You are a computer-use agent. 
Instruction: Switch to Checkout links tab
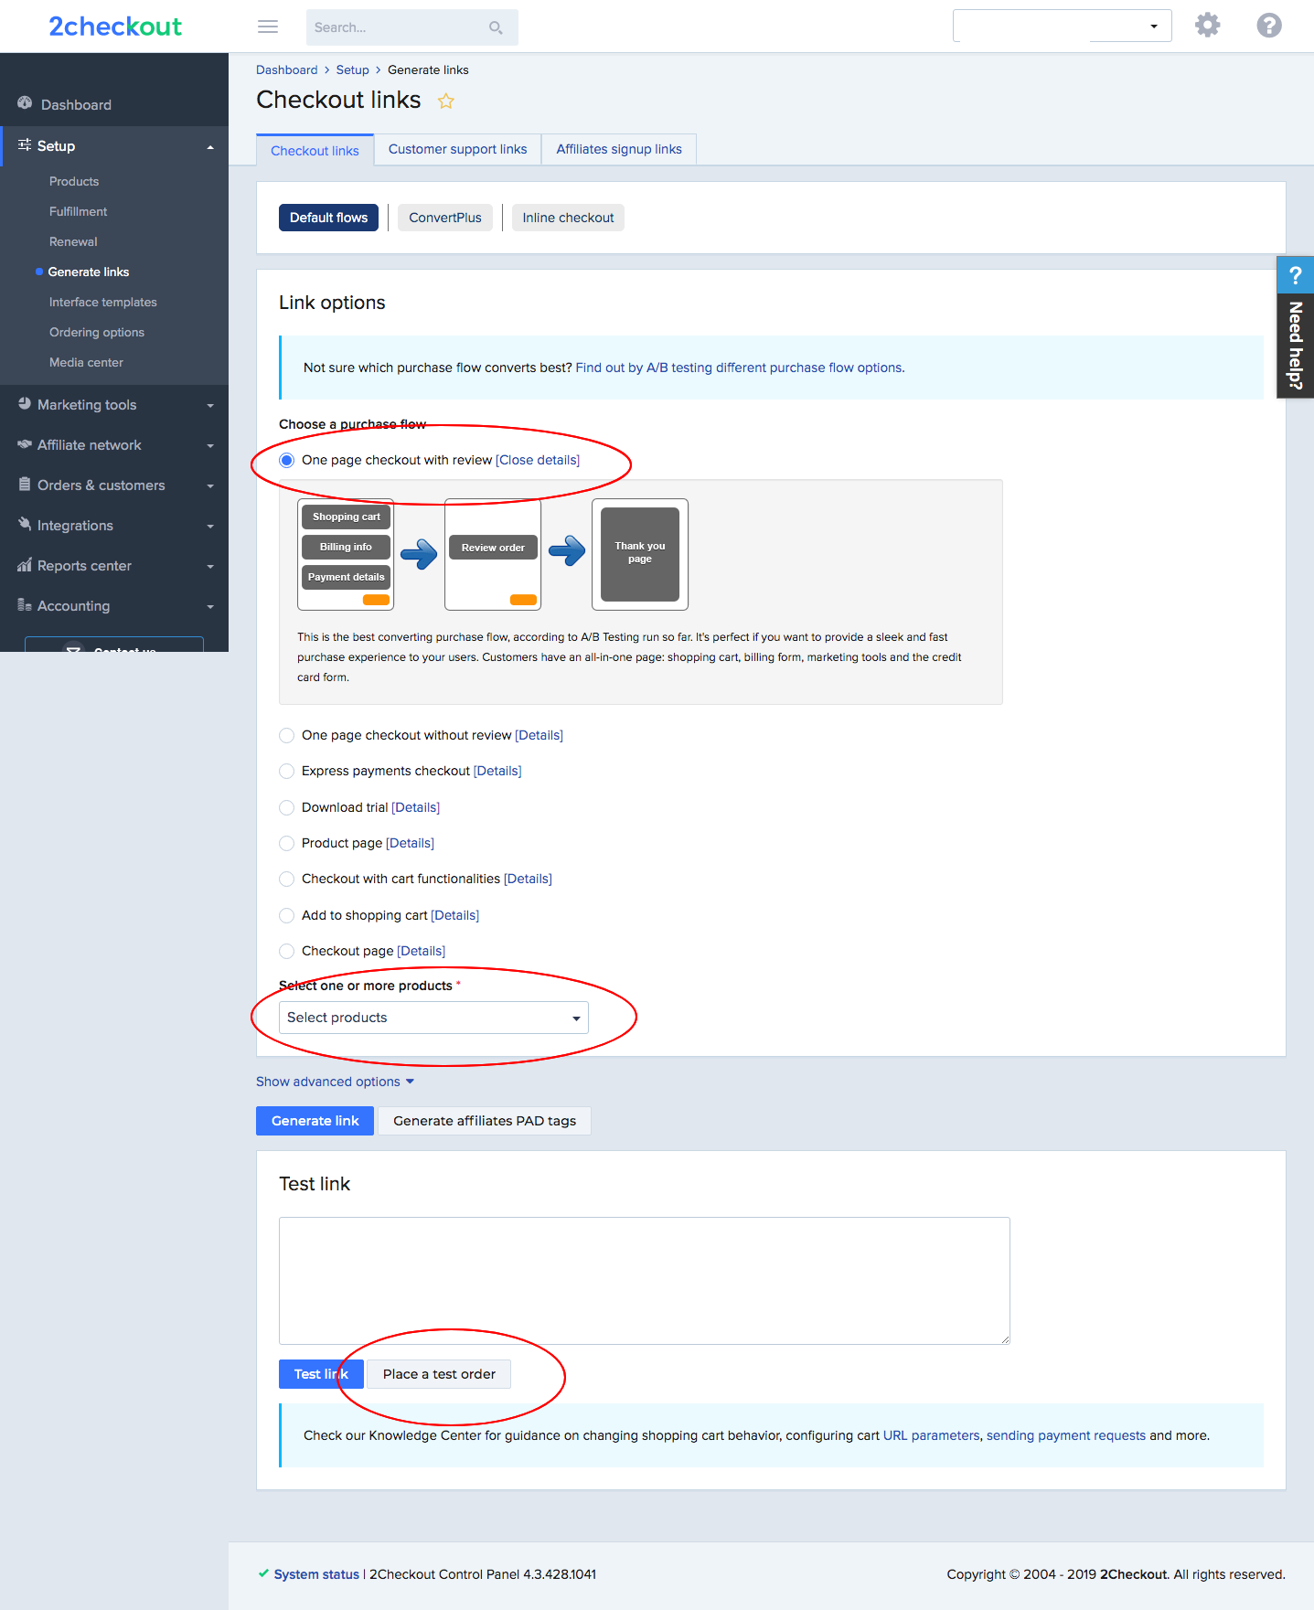click(315, 150)
